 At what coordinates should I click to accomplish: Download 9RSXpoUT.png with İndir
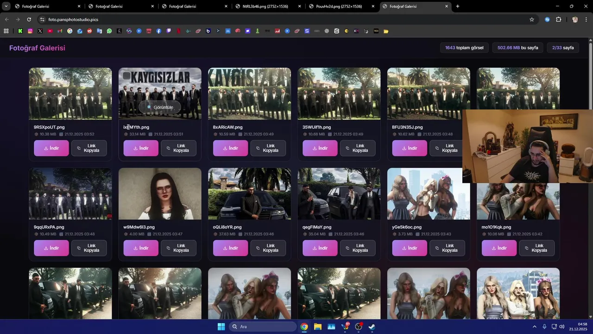(51, 148)
